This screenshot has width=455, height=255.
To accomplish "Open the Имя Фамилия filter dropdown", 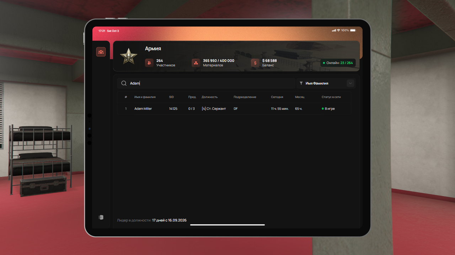I will (x=326, y=83).
